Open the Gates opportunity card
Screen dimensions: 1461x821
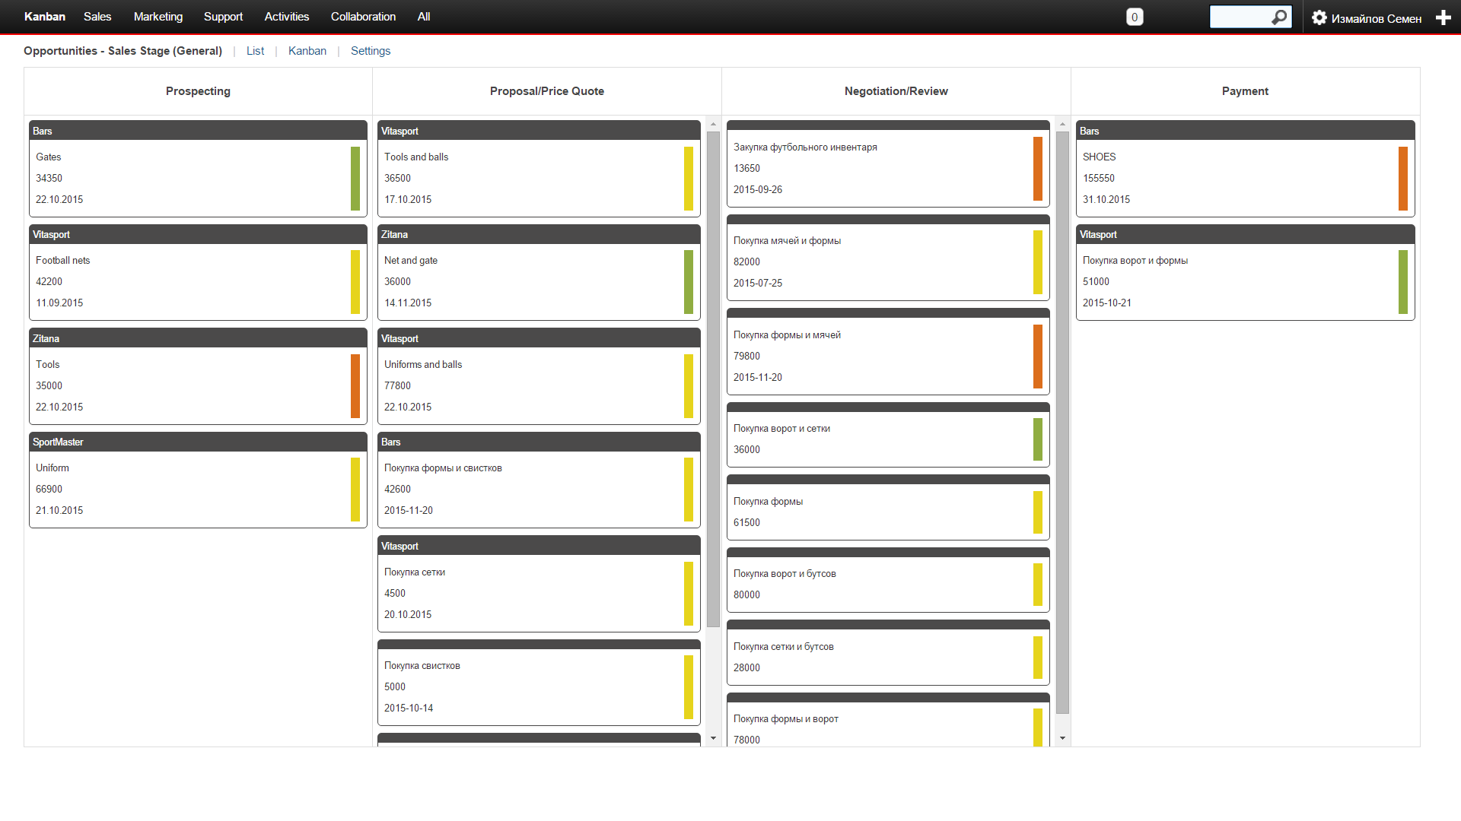(198, 169)
